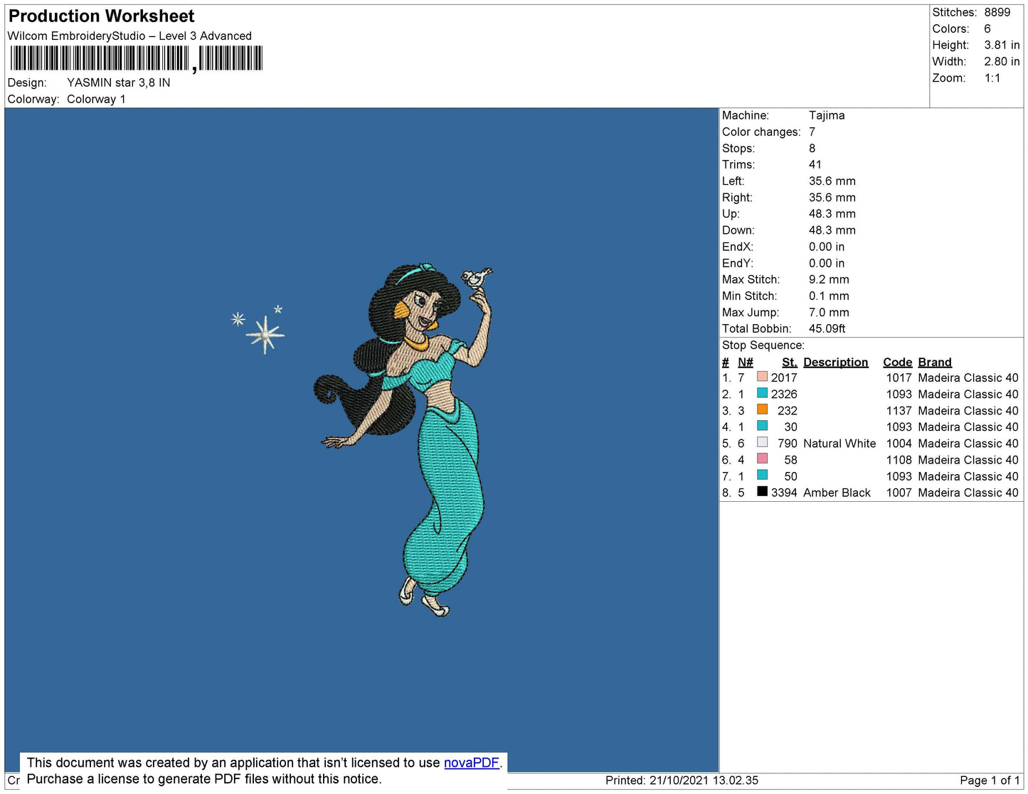The image size is (1028, 794).
Task: Click the stitch count 3394 in stop 8
Action: (x=784, y=493)
